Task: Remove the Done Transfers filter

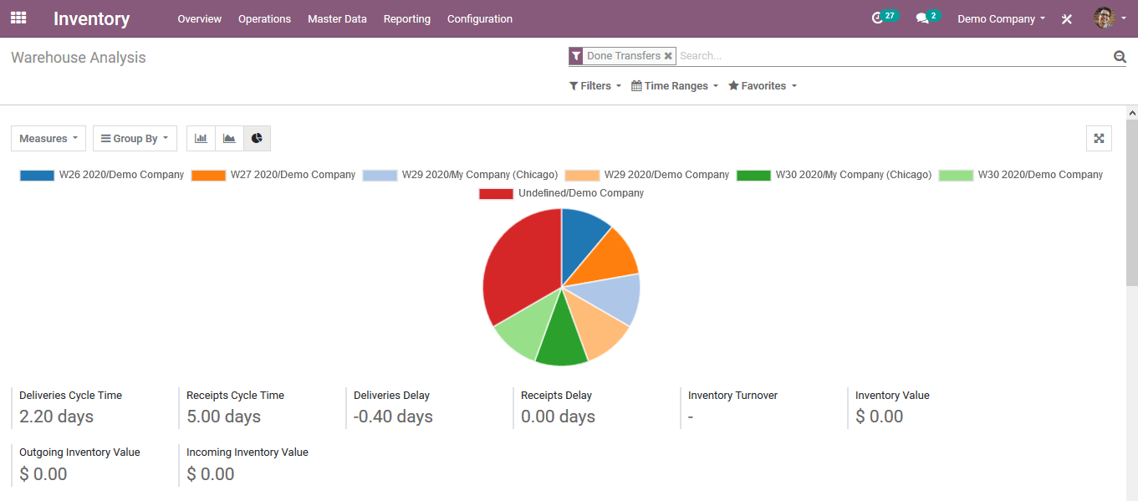Action: click(x=668, y=56)
